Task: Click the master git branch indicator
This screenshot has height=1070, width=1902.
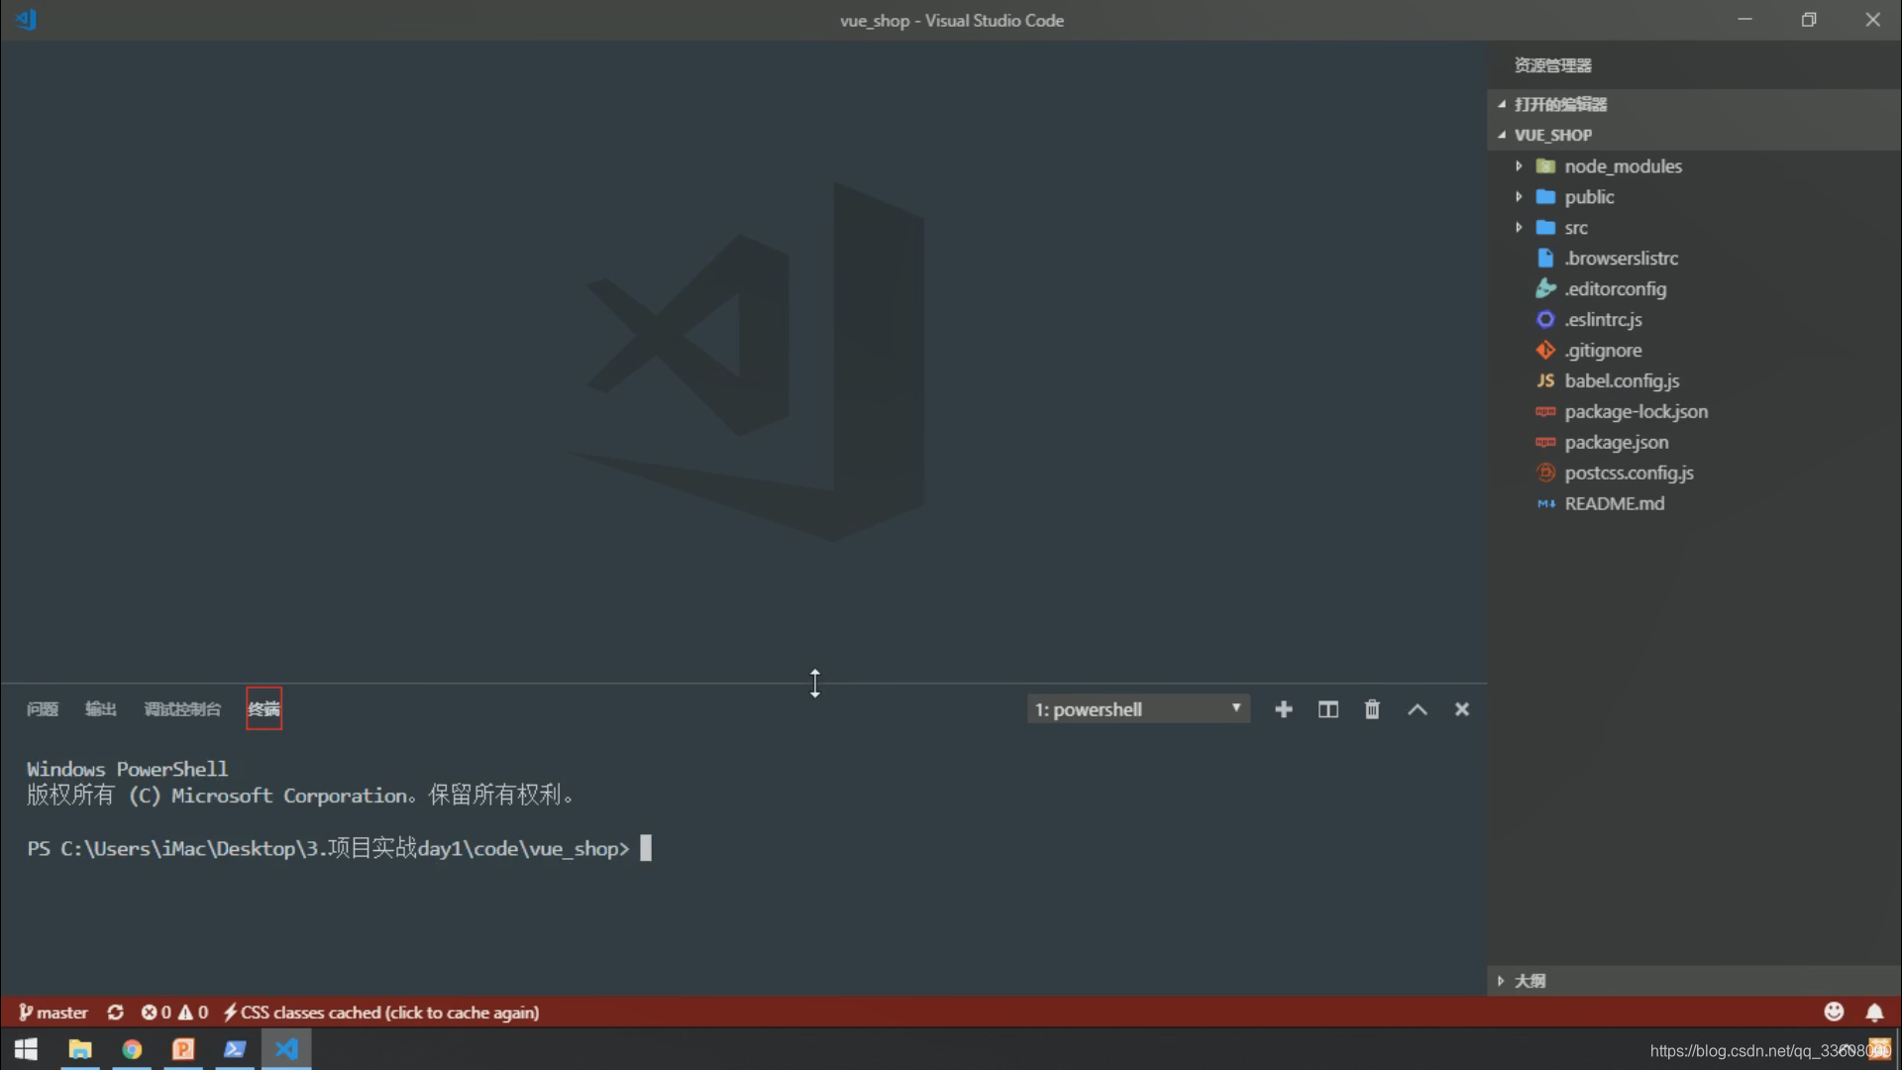Action: pyautogui.click(x=53, y=1013)
